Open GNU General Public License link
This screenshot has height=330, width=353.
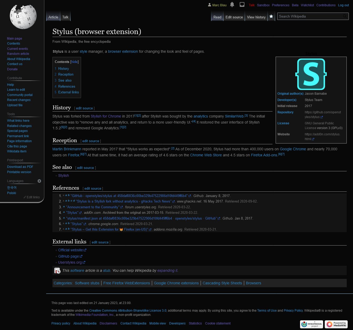tap(319, 126)
